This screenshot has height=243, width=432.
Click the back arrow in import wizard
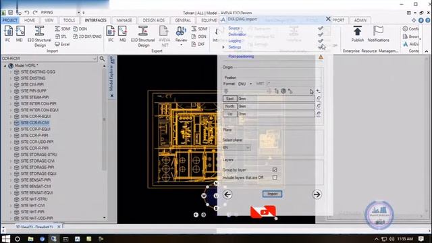[227, 194]
